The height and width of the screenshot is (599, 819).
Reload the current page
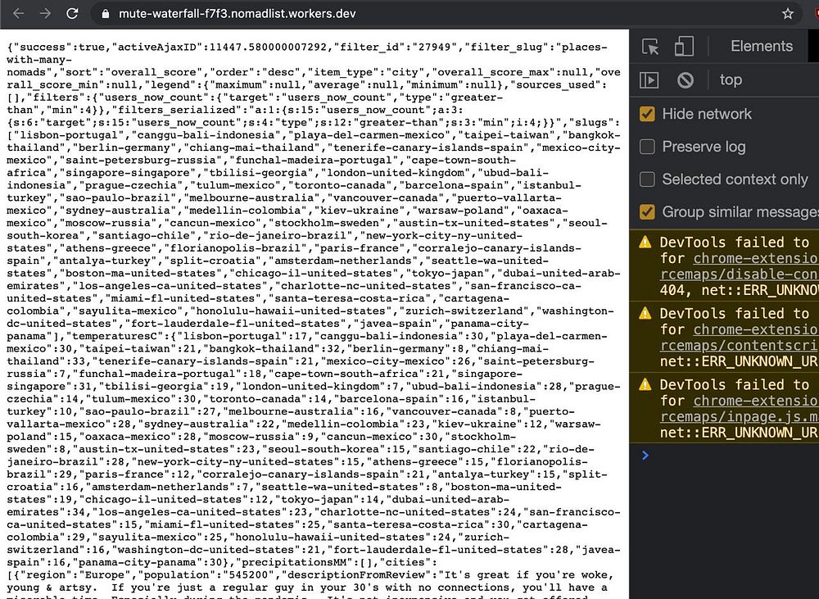pyautogui.click(x=72, y=14)
